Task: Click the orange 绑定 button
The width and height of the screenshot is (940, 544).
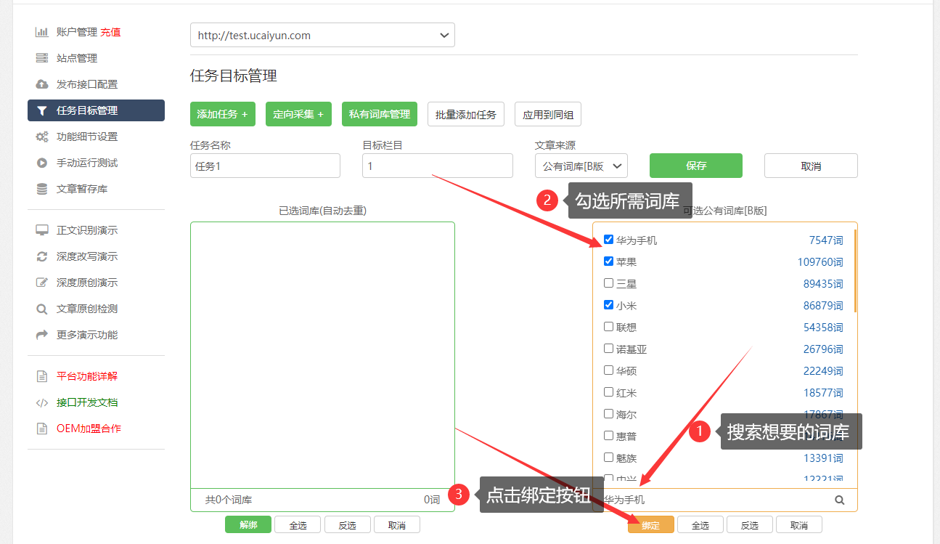Action: point(650,525)
